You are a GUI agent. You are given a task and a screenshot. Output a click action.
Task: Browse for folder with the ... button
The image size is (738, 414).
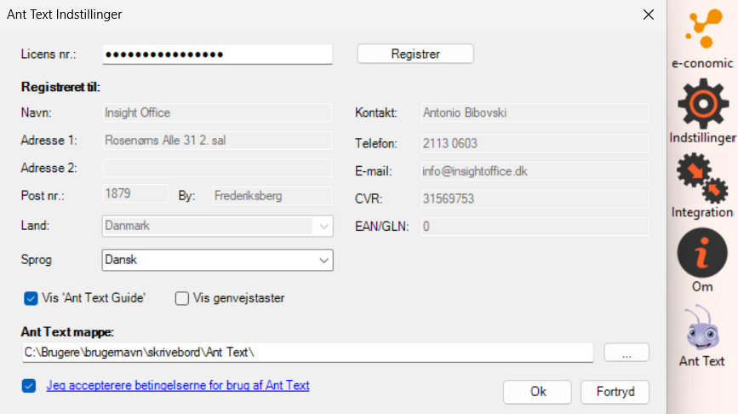click(626, 352)
